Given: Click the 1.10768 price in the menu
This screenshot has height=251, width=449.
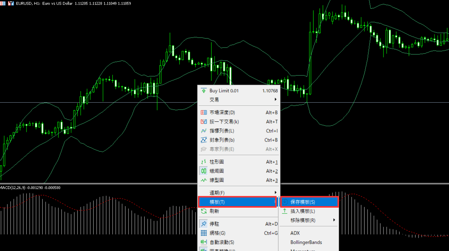Looking at the screenshot, I should click(270, 91).
